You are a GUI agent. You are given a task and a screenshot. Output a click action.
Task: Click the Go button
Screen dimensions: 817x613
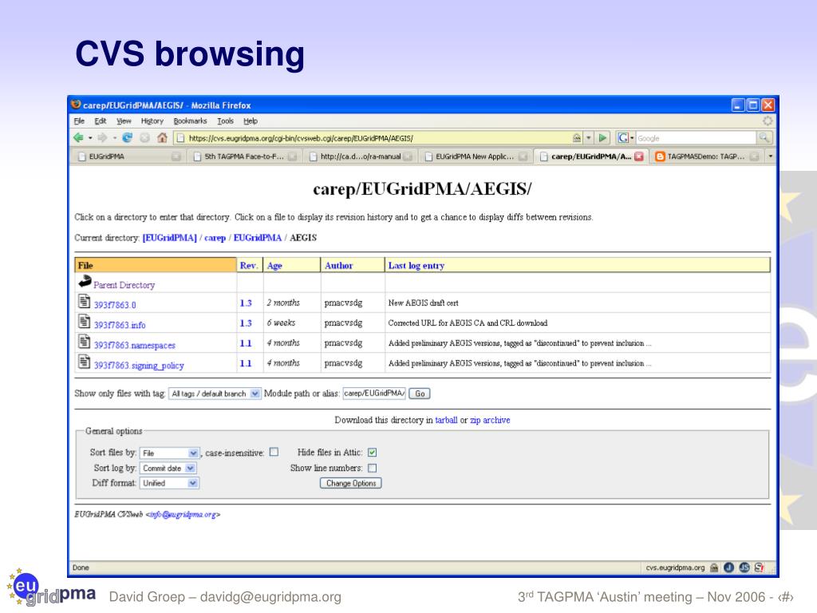(420, 394)
